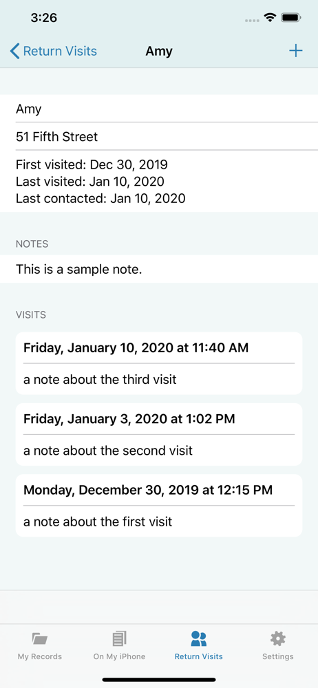318x688 pixels.
Task: Select the first visit note text
Action: pyautogui.click(x=98, y=522)
